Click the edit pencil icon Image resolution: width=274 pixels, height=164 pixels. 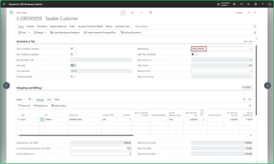[123, 13]
